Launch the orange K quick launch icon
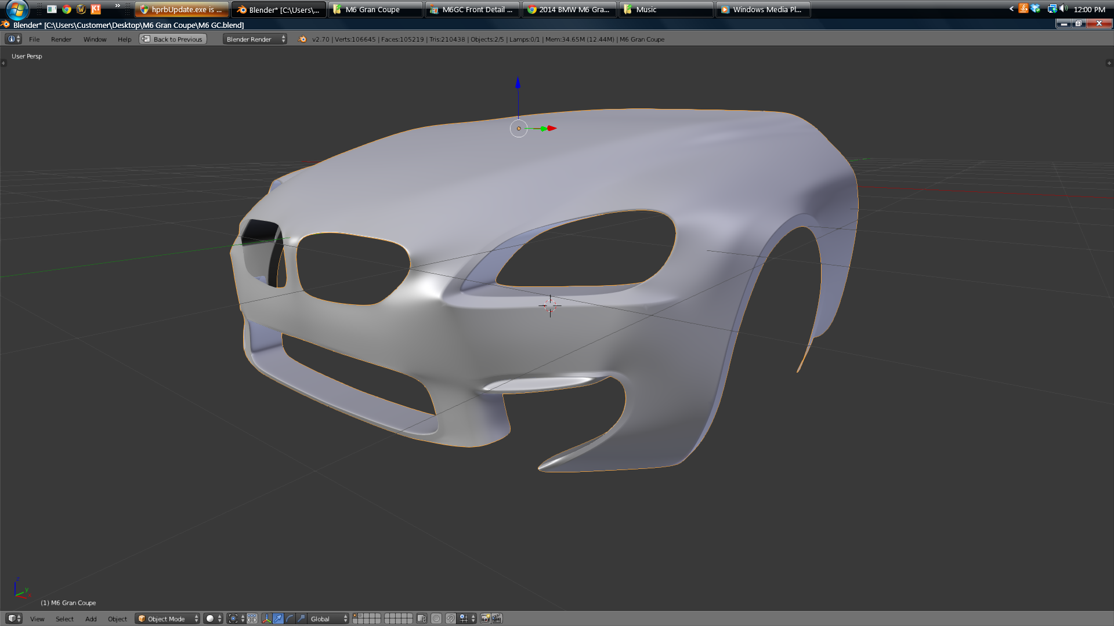The height and width of the screenshot is (626, 1114). pyautogui.click(x=96, y=9)
